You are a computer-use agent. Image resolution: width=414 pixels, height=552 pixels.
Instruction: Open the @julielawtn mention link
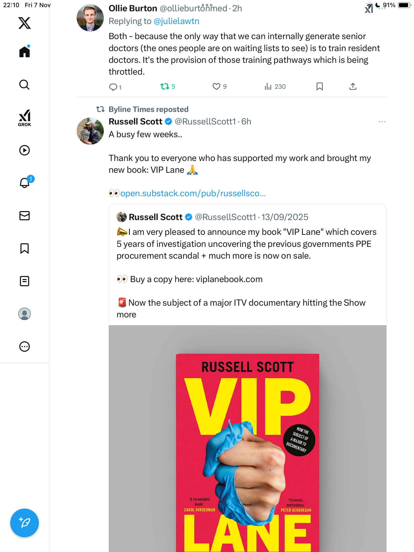tap(176, 21)
